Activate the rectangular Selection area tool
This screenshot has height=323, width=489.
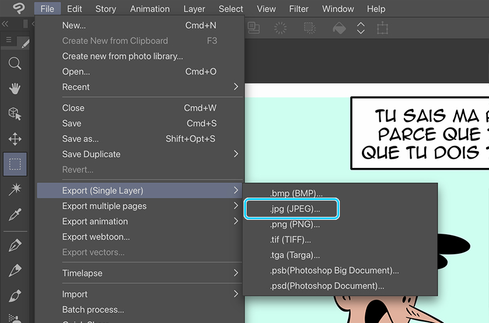pos(15,164)
